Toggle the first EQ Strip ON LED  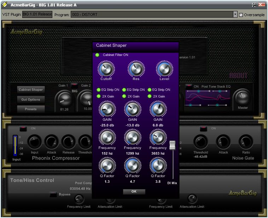pos(98,89)
